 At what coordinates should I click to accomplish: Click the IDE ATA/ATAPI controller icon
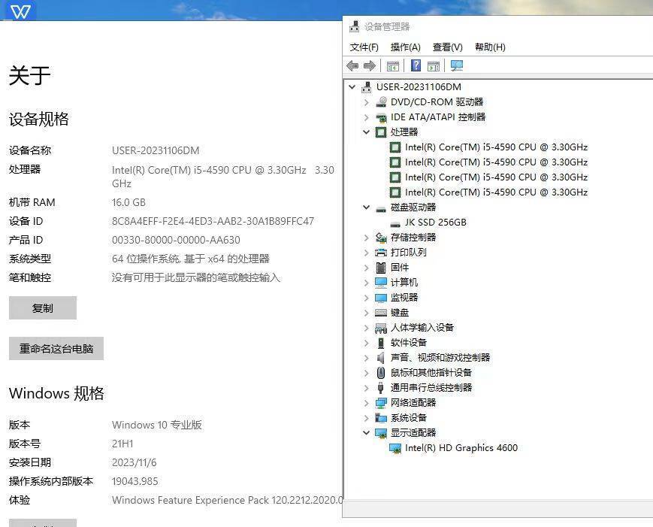click(x=381, y=117)
